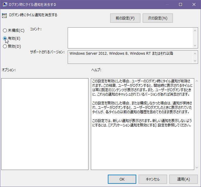Click inside the コメント text box
Screen dimensions: 201x187
click(130, 38)
